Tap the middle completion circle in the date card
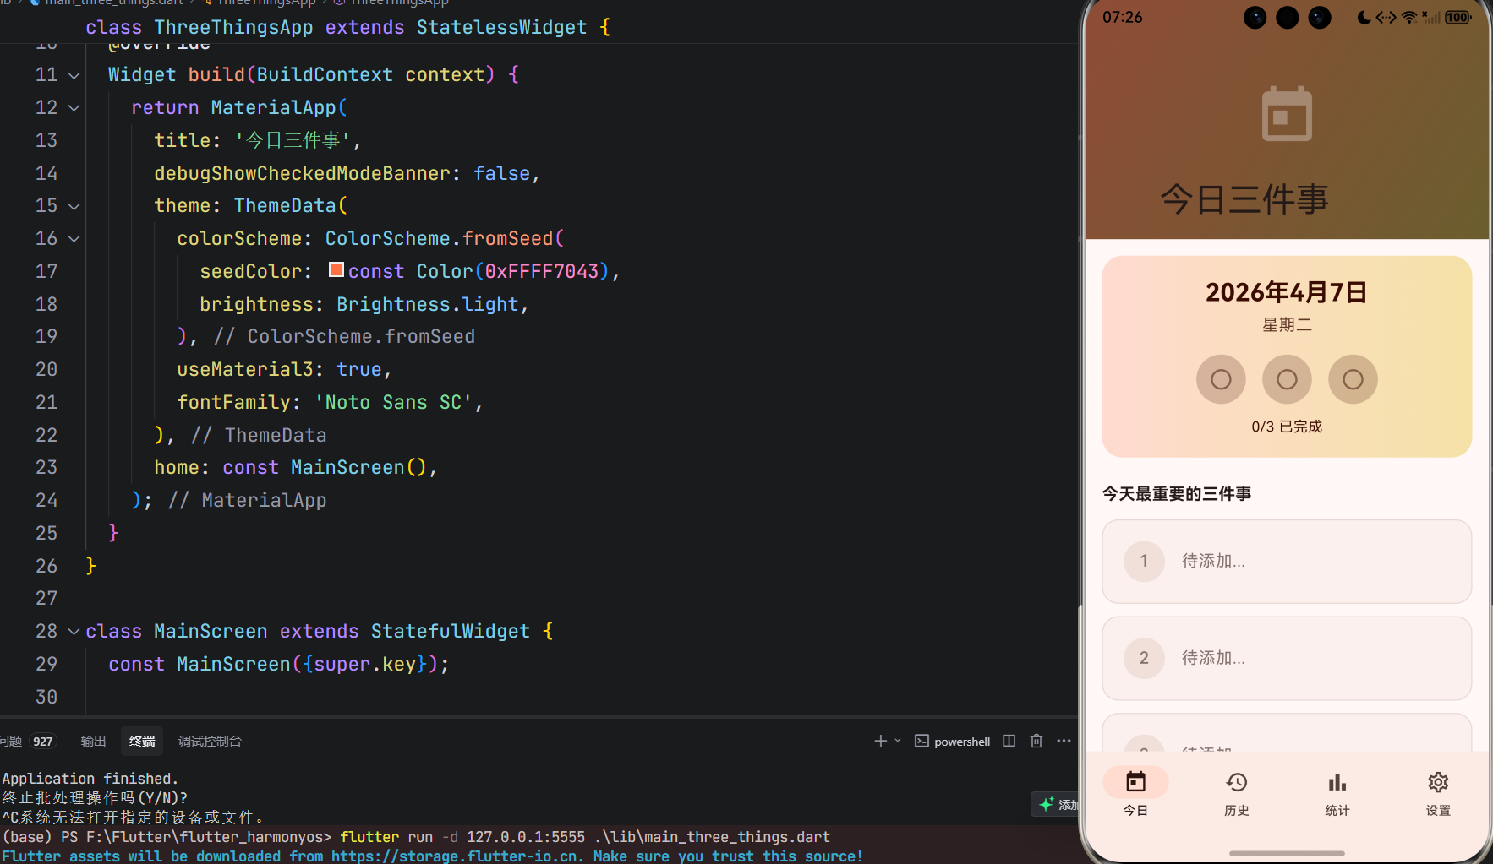Image resolution: width=1493 pixels, height=864 pixels. pos(1287,379)
